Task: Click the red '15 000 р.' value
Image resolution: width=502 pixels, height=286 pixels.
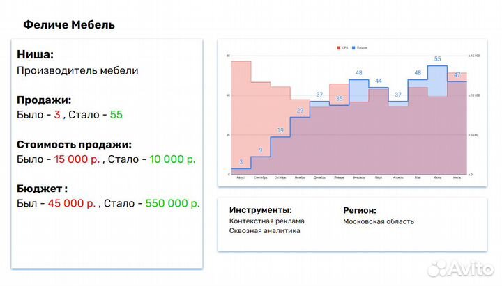Action: (x=75, y=159)
